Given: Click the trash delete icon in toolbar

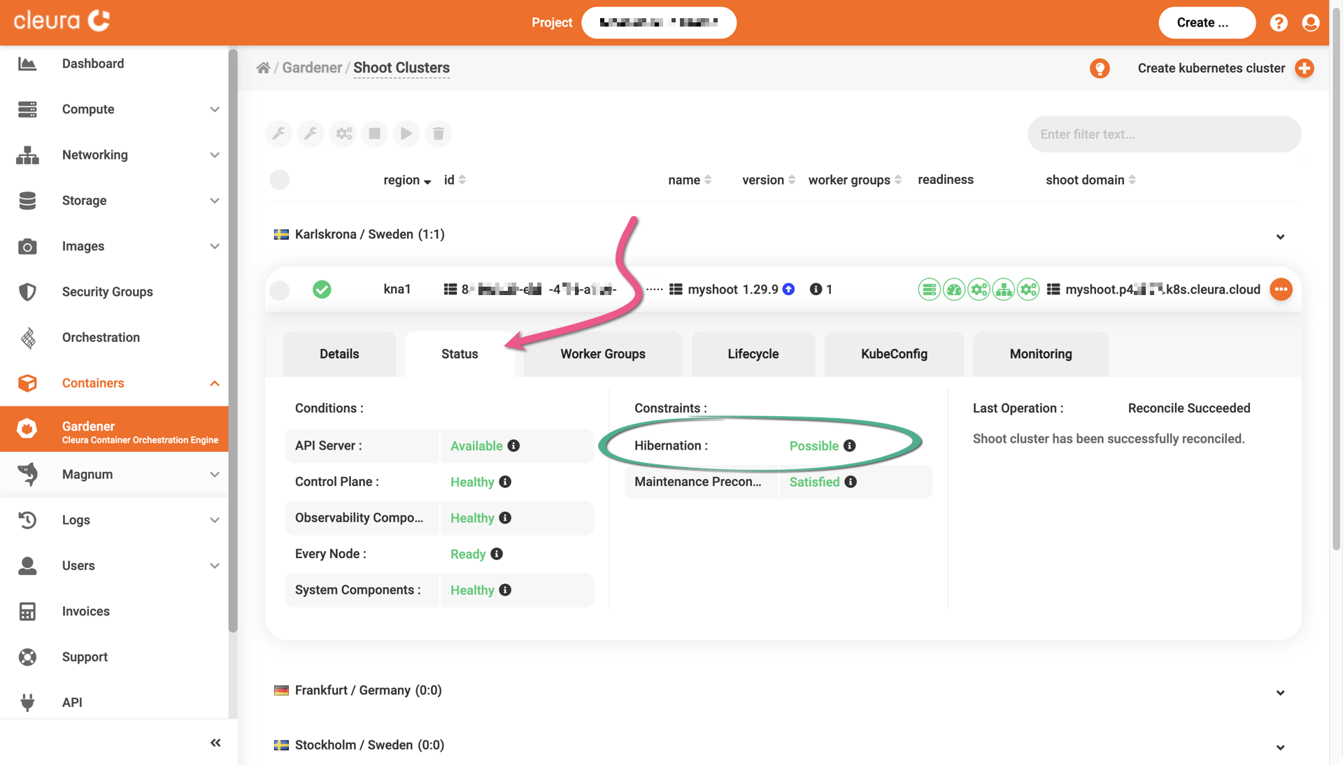Looking at the screenshot, I should point(438,134).
